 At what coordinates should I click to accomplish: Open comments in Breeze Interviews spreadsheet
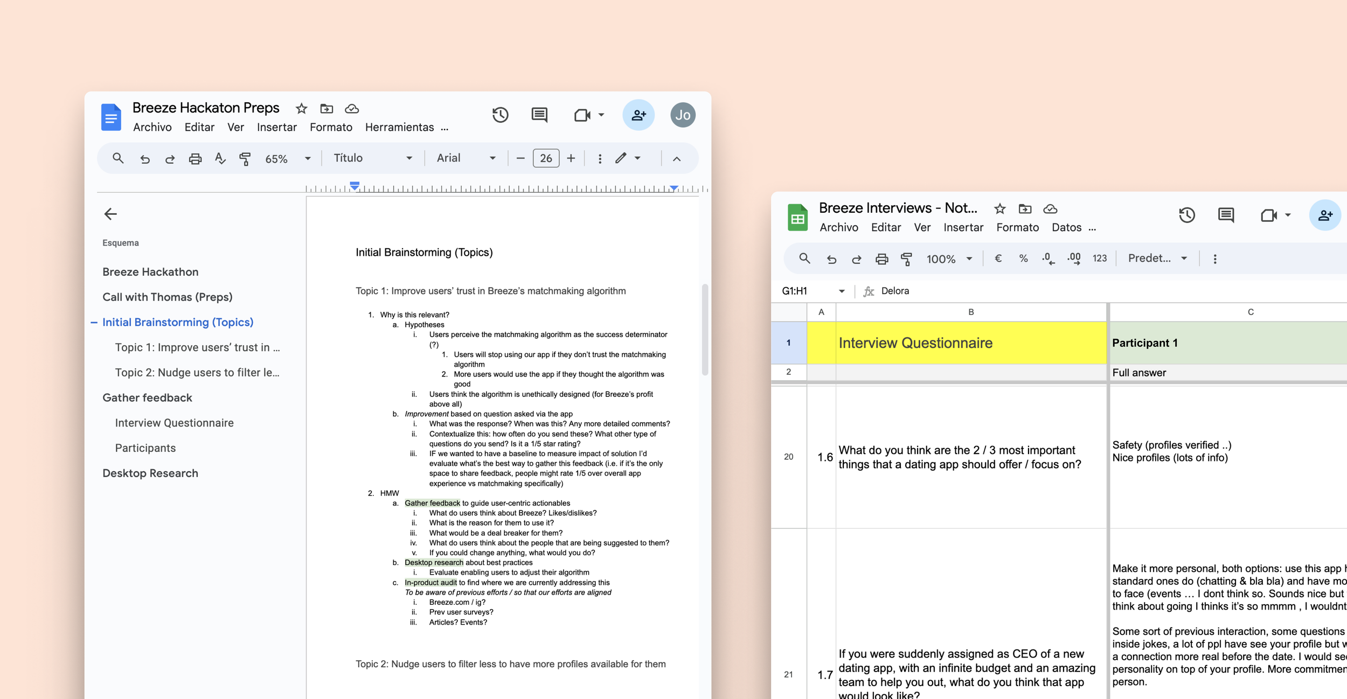(1226, 215)
